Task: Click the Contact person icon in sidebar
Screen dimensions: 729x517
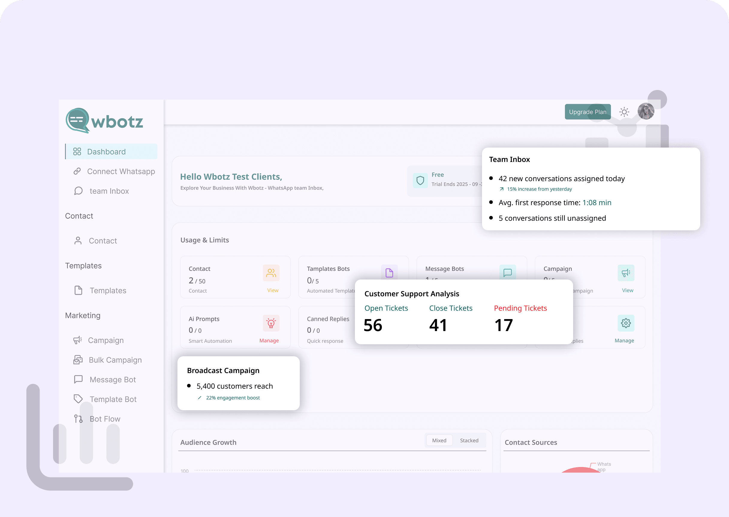Action: click(78, 241)
